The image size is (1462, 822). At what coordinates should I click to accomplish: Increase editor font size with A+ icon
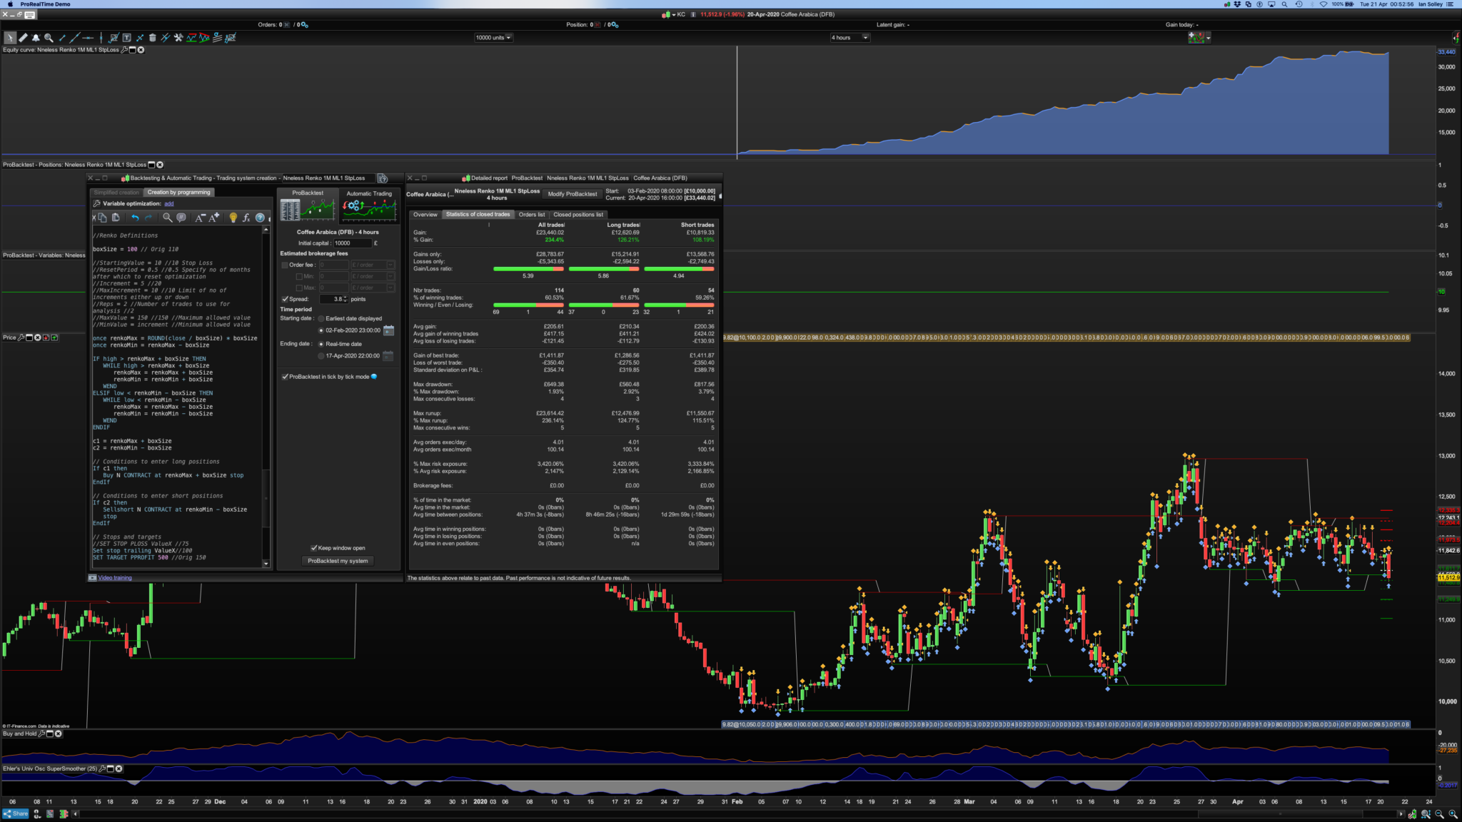click(214, 218)
